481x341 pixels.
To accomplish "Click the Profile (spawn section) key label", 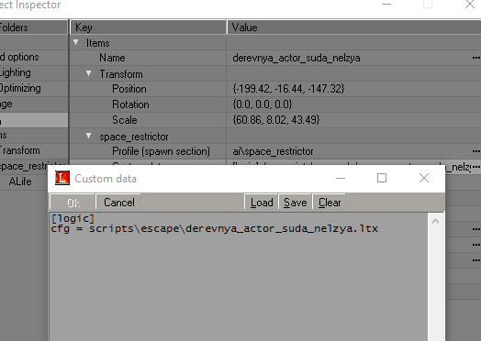I will [161, 151].
